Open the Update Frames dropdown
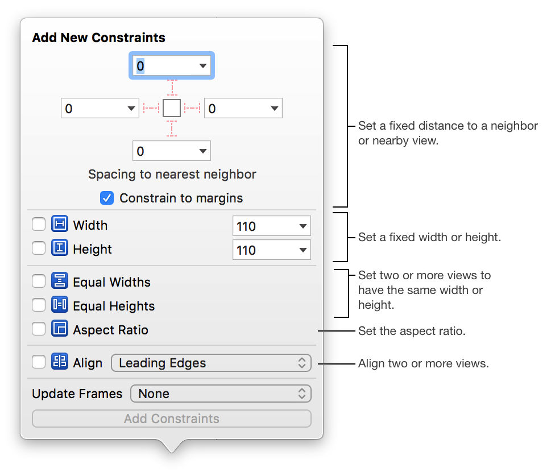The image size is (555, 472). coord(221,394)
